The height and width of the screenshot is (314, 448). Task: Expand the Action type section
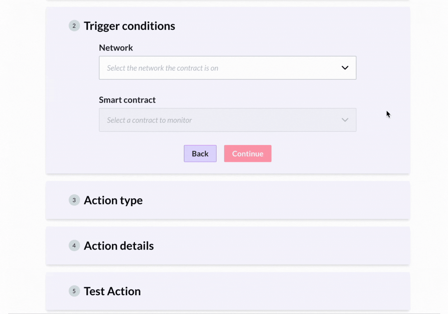tap(113, 200)
